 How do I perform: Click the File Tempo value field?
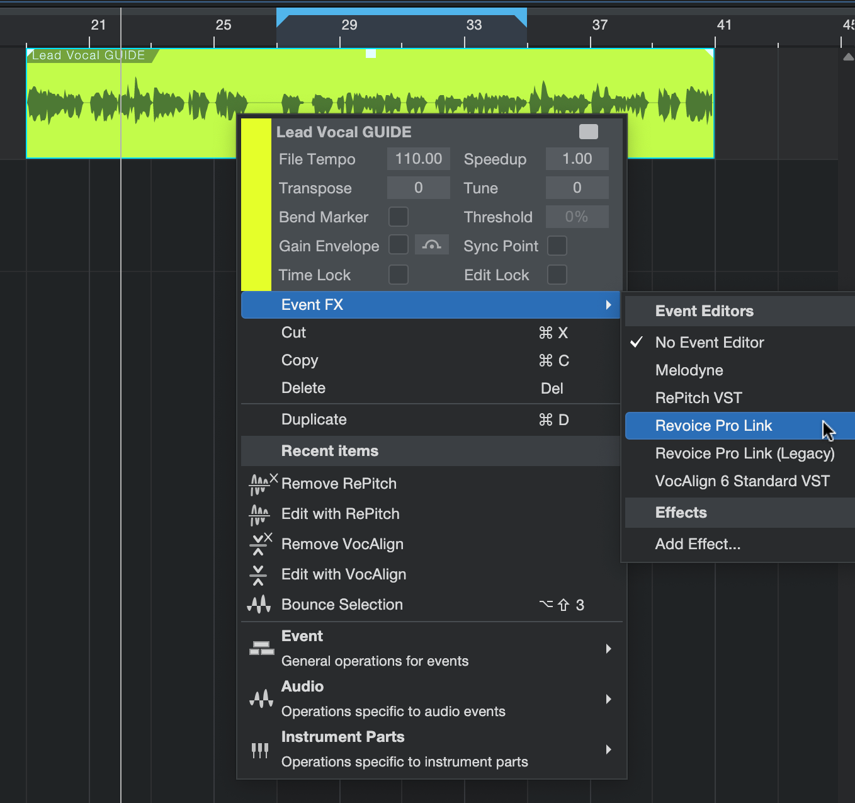click(418, 159)
